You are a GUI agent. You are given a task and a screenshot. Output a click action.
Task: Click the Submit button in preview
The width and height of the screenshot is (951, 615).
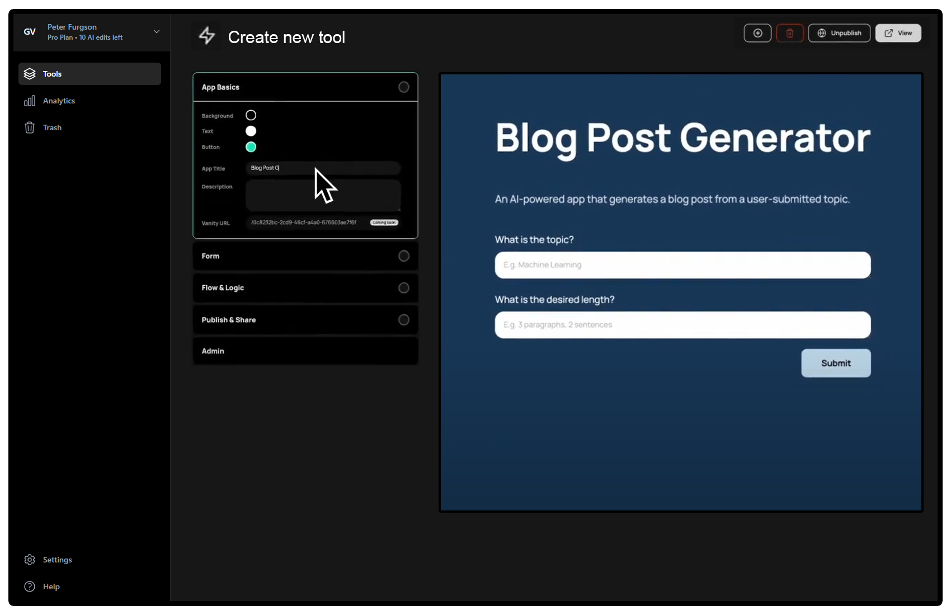(x=836, y=363)
